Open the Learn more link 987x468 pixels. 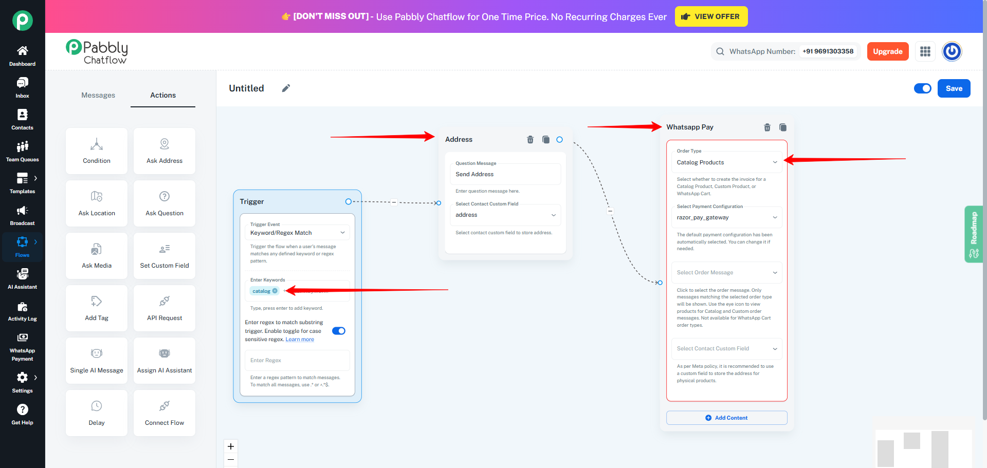(x=300, y=340)
